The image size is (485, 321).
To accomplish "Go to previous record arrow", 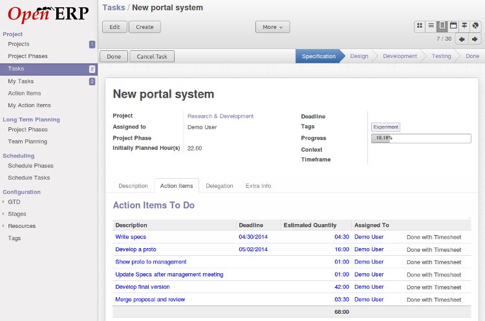I will tap(462, 39).
